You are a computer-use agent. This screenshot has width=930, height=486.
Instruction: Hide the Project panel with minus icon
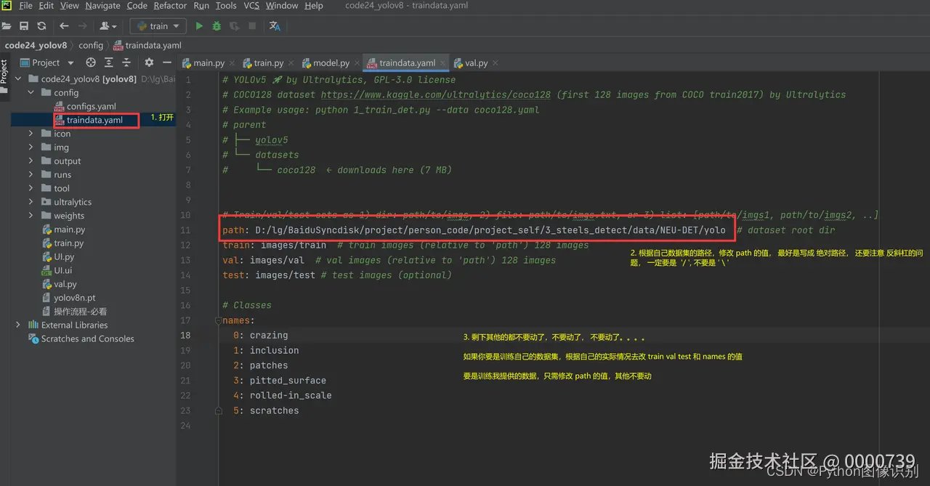pyautogui.click(x=166, y=62)
